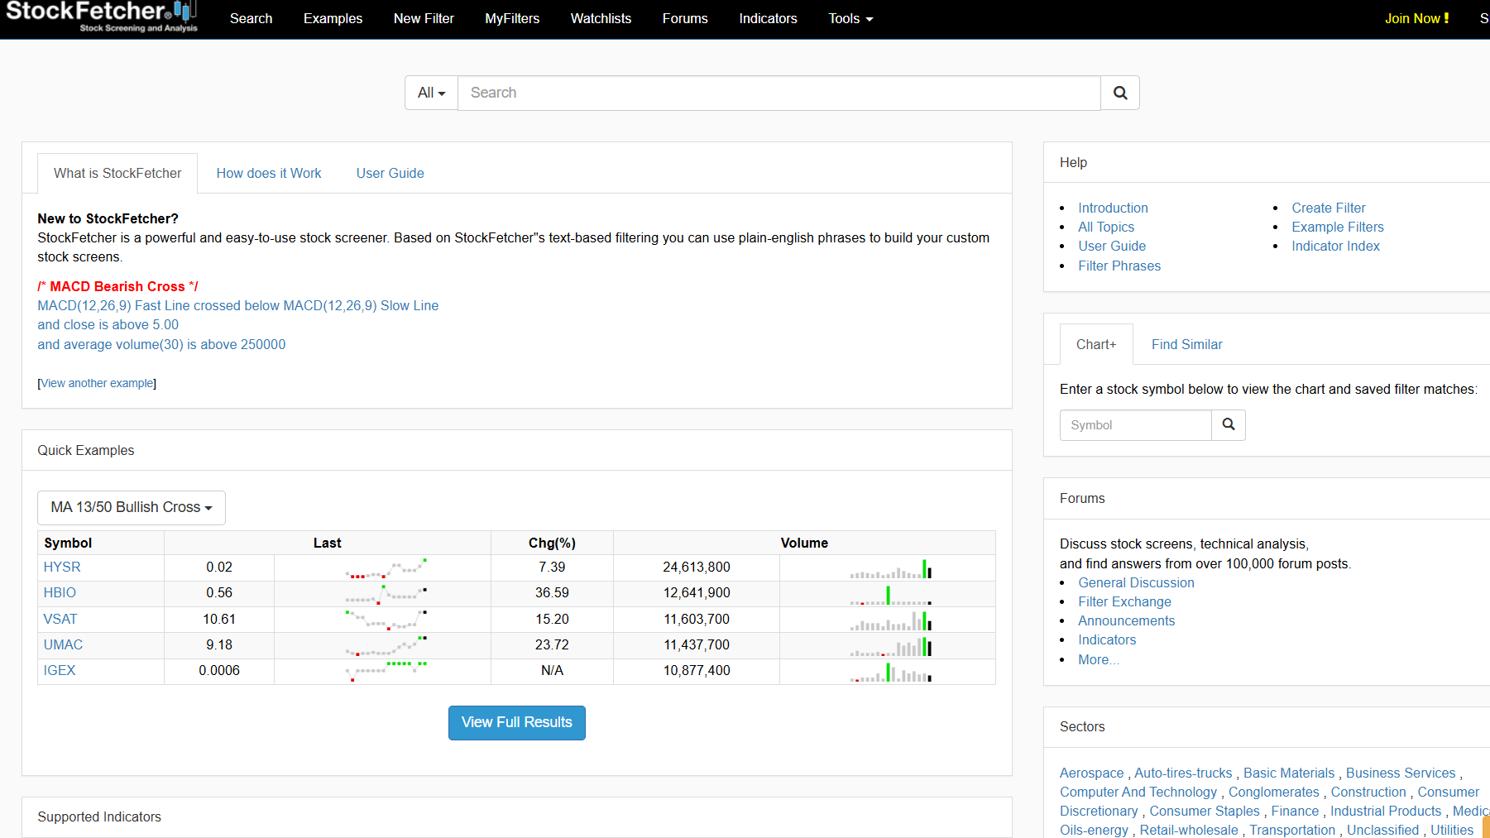Open Watchlists in the navigation bar
This screenshot has width=1490, height=838.
point(601,18)
